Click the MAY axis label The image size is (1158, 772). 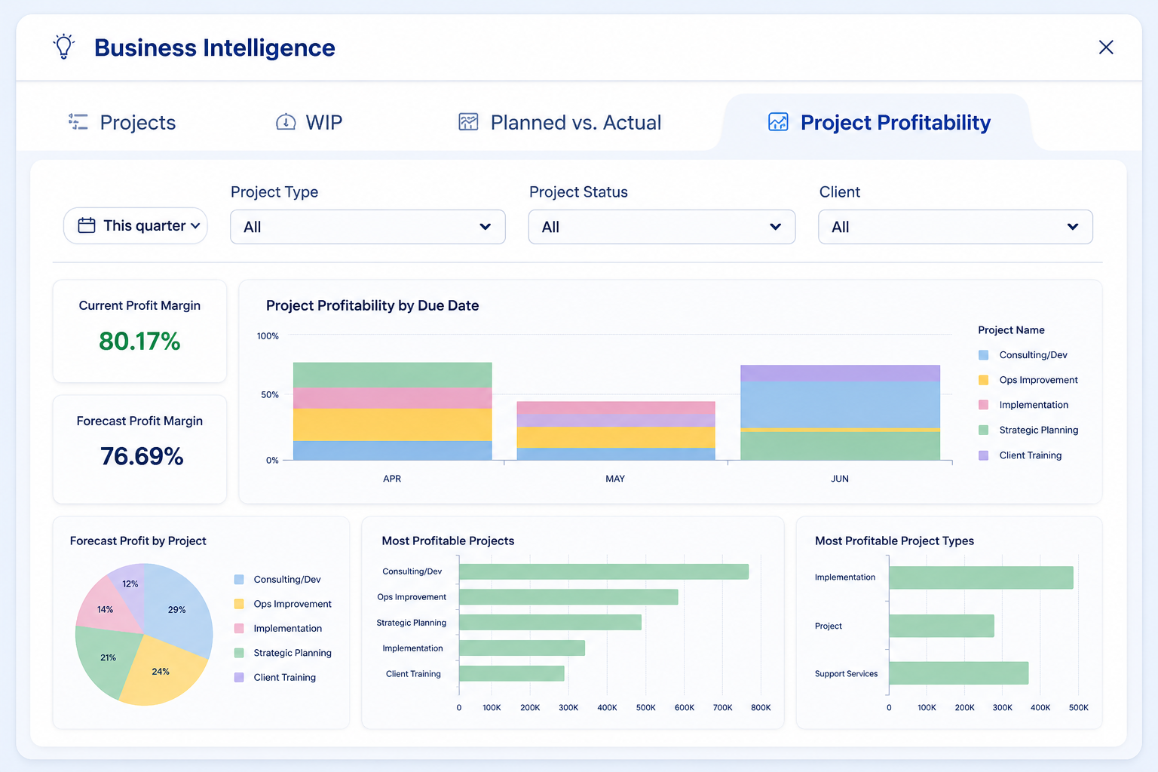(x=615, y=479)
